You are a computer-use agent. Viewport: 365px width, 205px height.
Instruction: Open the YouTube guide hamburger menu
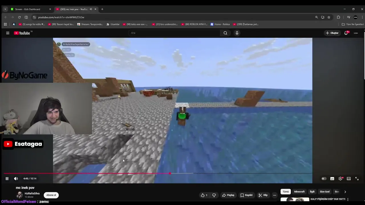pyautogui.click(x=8, y=33)
